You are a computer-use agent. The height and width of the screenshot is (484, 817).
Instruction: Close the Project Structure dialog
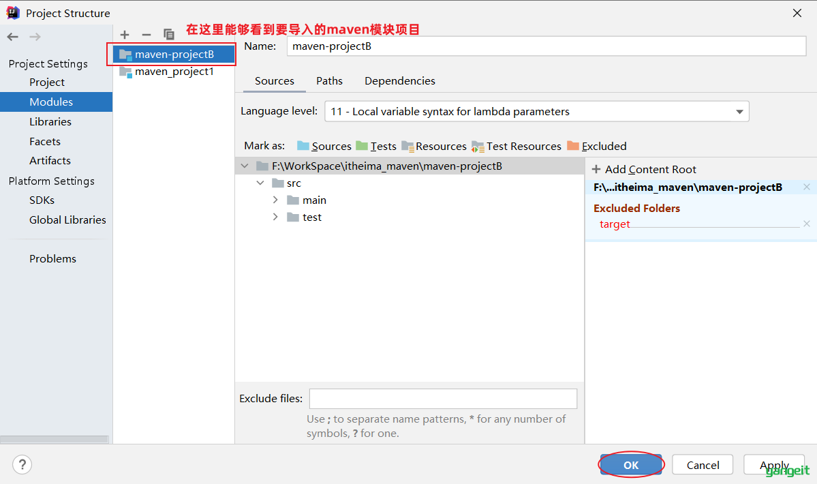coord(797,13)
